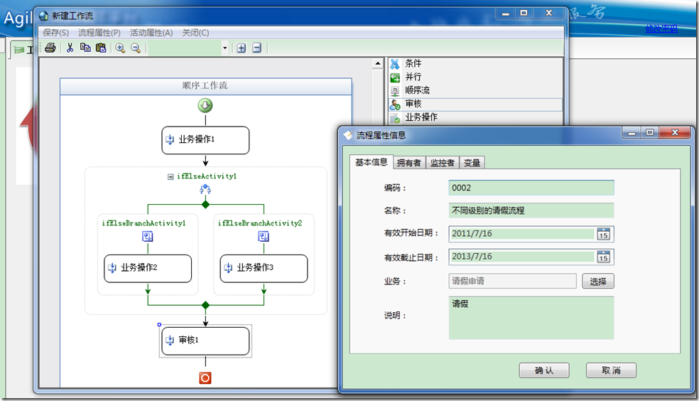The width and height of the screenshot is (699, 401).
Task: Click the cut scissors icon
Action: [70, 48]
